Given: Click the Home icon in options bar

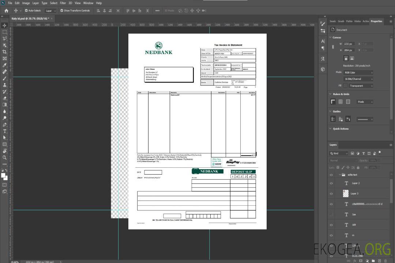Looking at the screenshot, I should (x=6, y=11).
